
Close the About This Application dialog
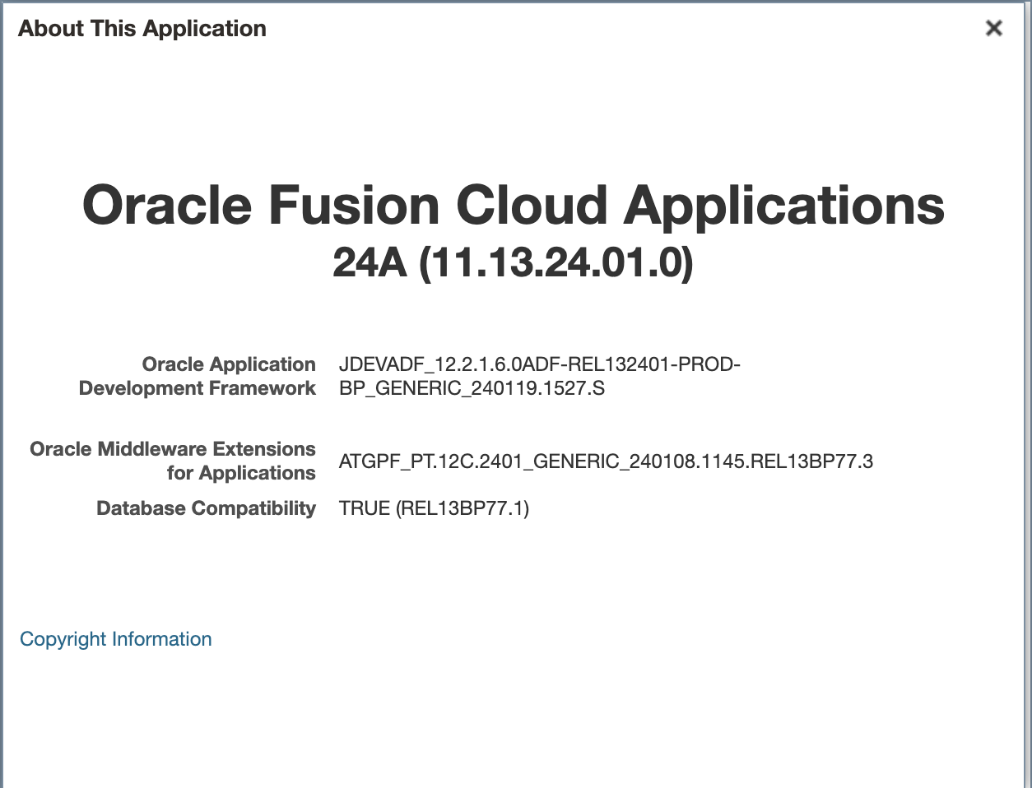tap(994, 27)
